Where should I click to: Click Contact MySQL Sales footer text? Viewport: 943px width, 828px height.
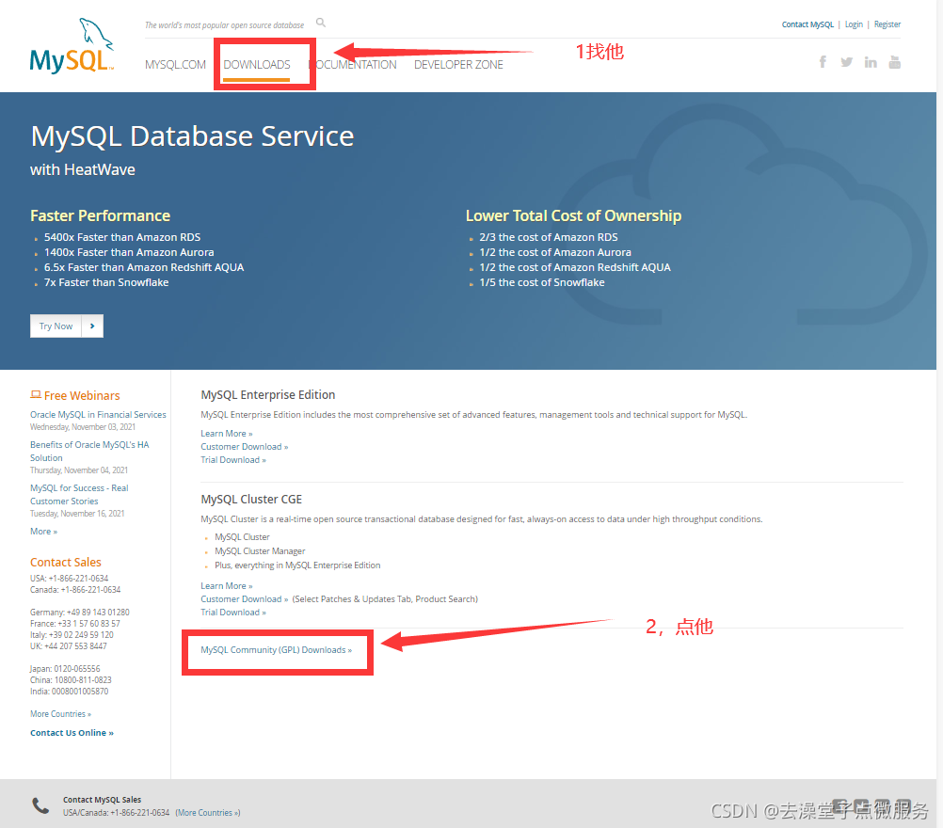[103, 800]
